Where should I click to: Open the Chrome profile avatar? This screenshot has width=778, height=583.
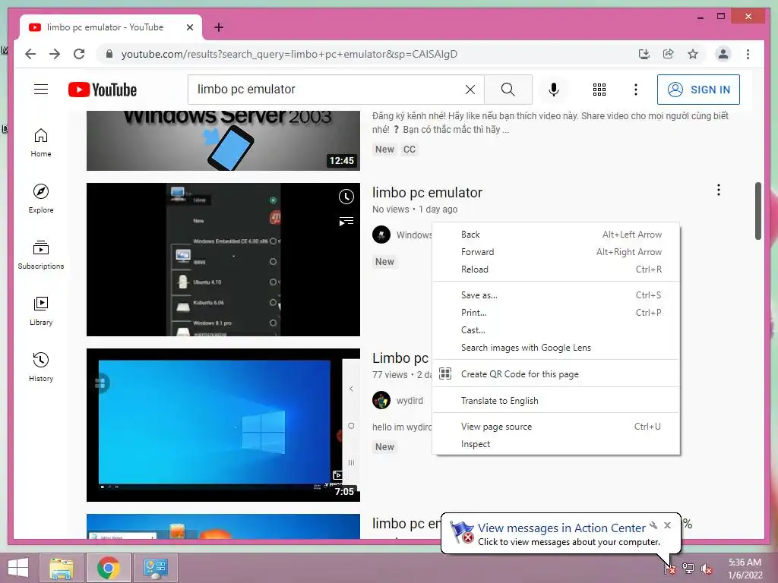pyautogui.click(x=723, y=54)
